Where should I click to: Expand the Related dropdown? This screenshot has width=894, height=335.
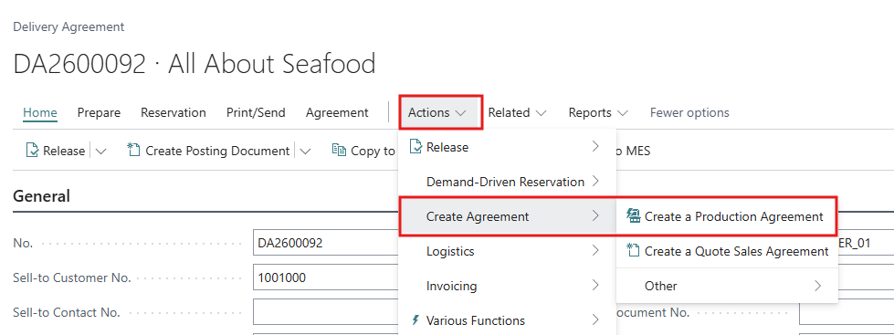click(517, 113)
